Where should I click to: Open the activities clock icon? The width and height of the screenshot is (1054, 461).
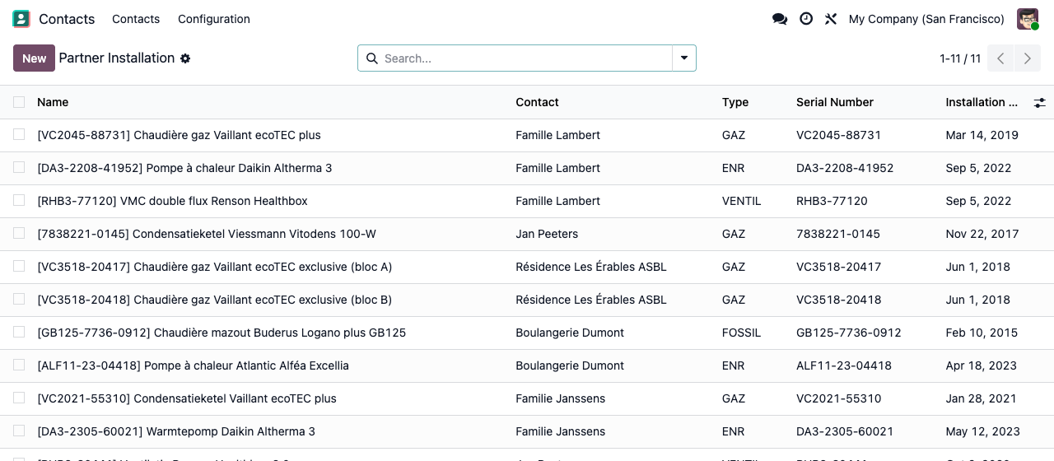[806, 19]
